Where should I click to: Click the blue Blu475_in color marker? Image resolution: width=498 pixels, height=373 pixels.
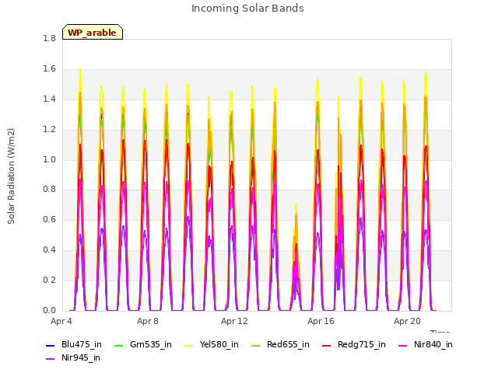(x=51, y=345)
